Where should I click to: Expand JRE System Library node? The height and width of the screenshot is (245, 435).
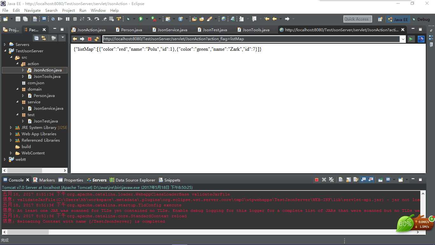click(11, 128)
